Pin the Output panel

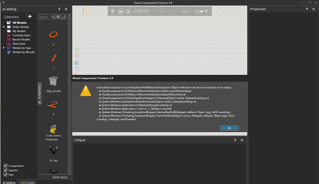tap(235, 140)
